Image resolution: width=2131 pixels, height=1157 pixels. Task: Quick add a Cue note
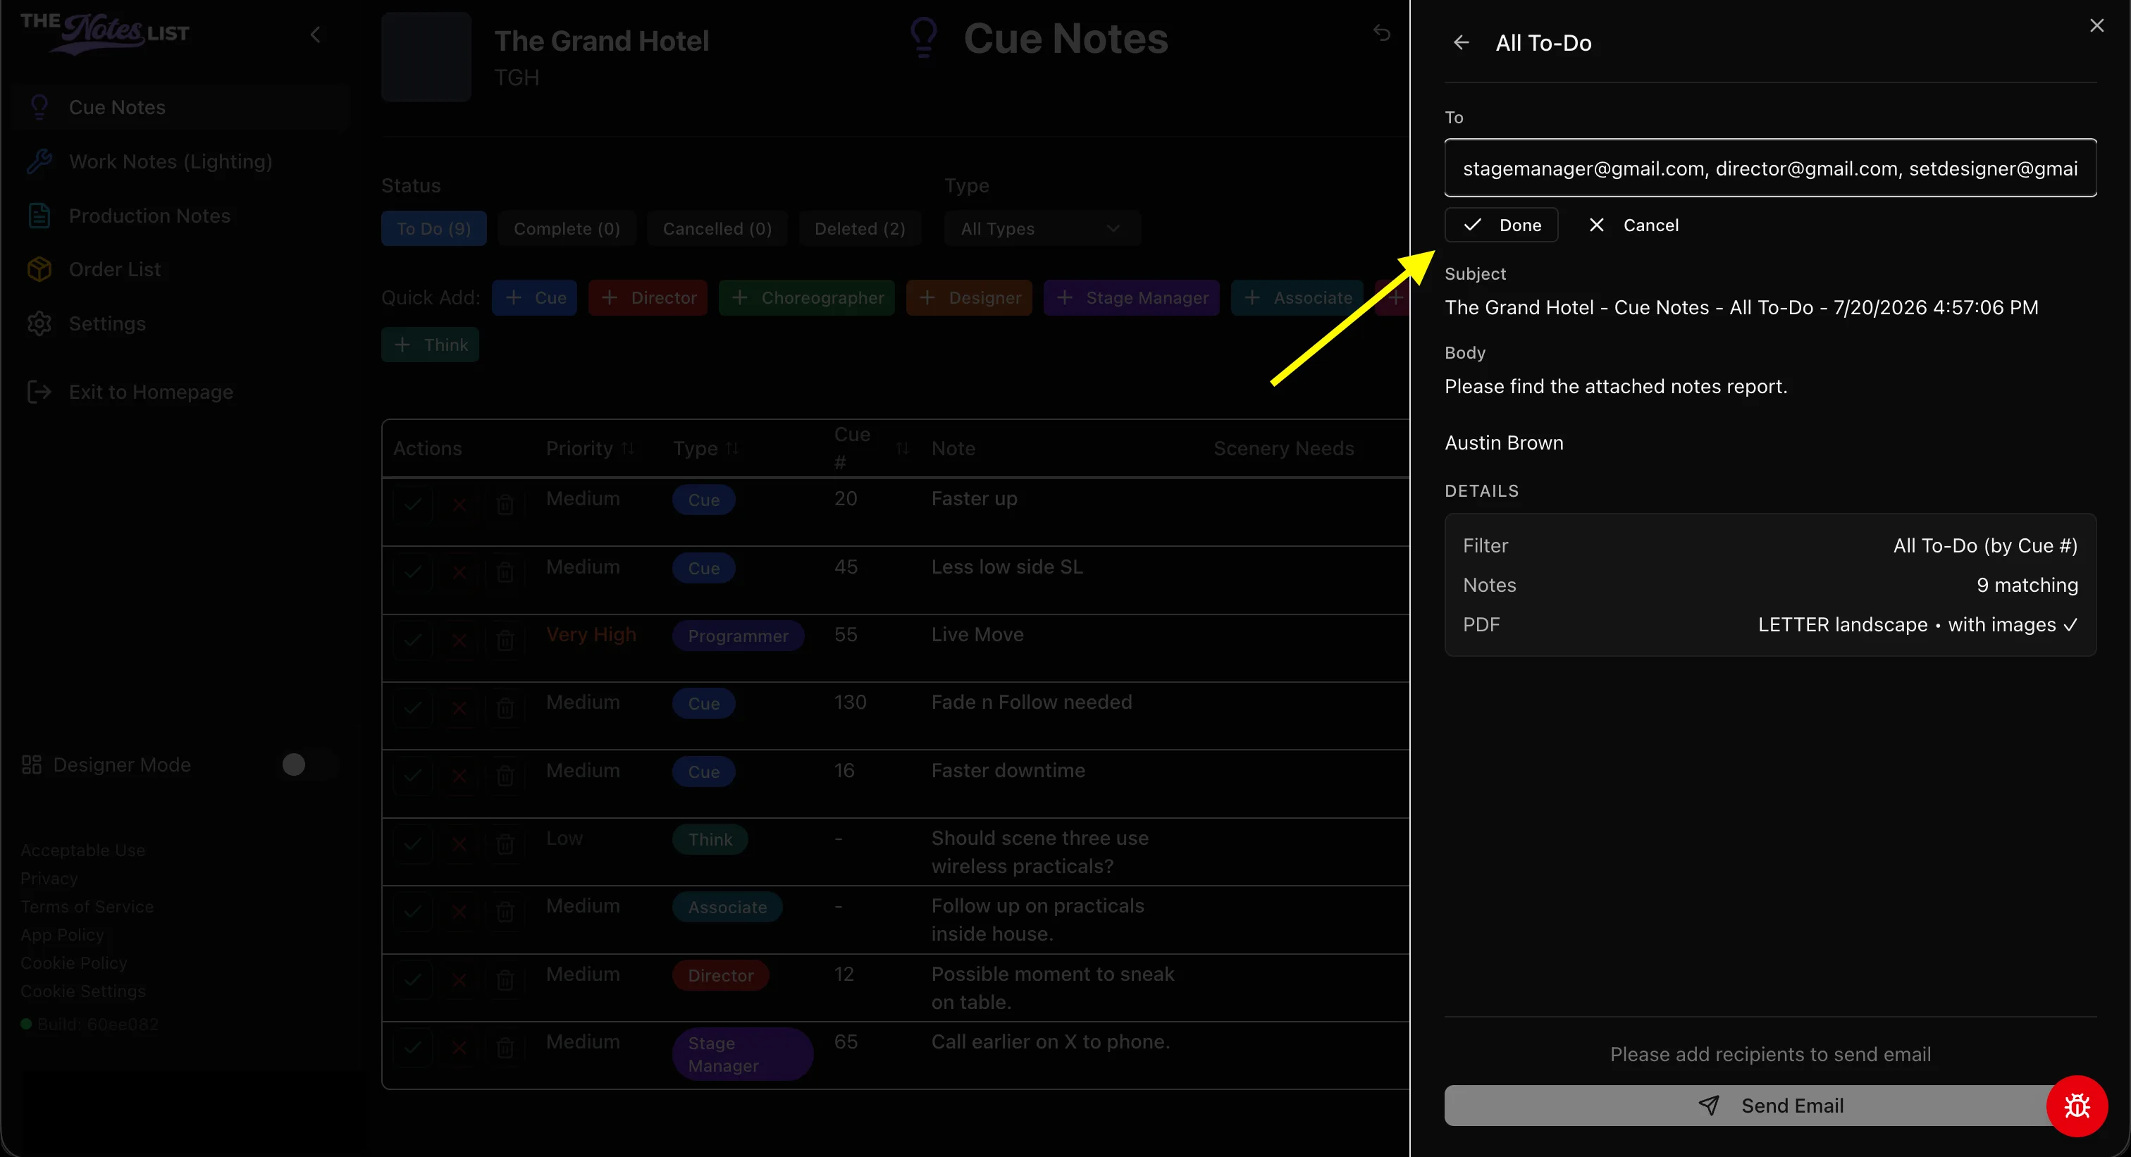pos(534,297)
